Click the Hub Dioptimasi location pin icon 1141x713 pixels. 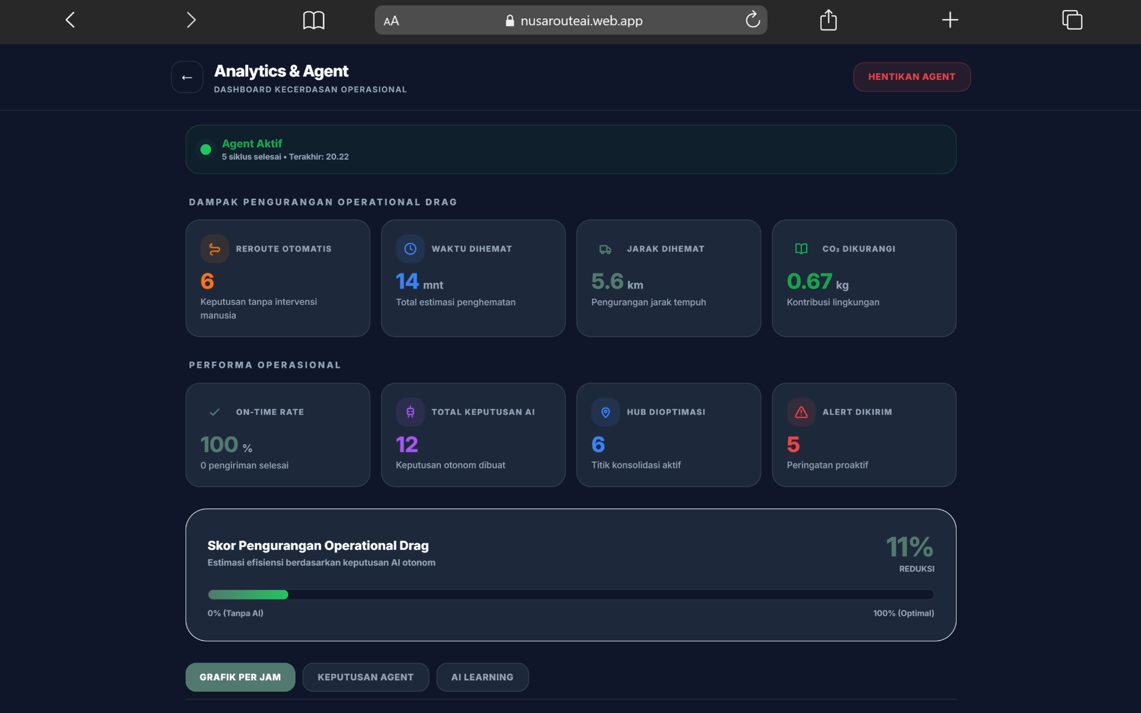pyautogui.click(x=605, y=412)
